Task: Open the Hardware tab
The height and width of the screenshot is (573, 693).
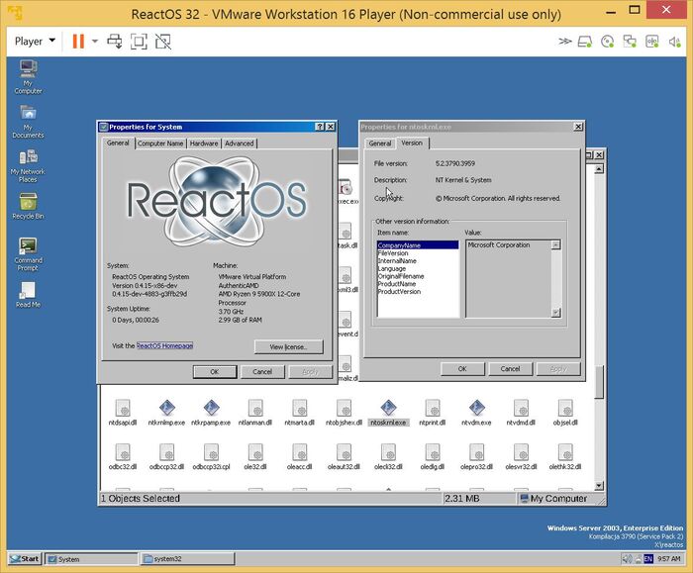Action: coord(204,143)
